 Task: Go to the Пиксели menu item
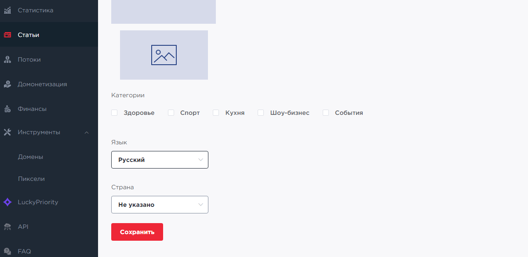(31, 179)
